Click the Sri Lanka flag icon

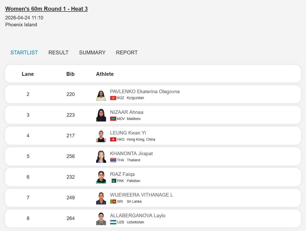tap(113, 201)
